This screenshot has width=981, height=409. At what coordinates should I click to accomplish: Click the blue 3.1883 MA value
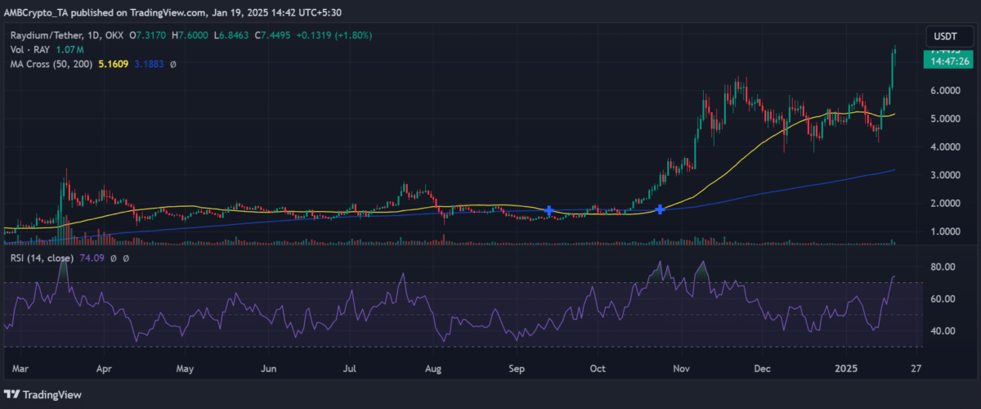click(149, 63)
